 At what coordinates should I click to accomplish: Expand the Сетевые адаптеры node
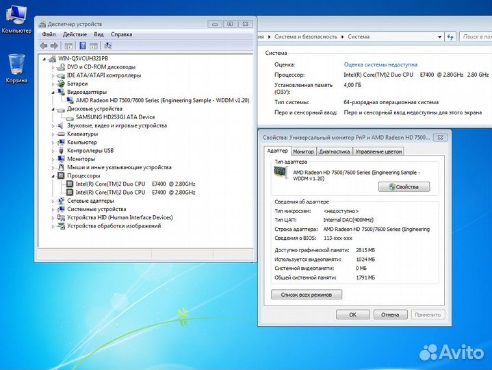[53, 201]
